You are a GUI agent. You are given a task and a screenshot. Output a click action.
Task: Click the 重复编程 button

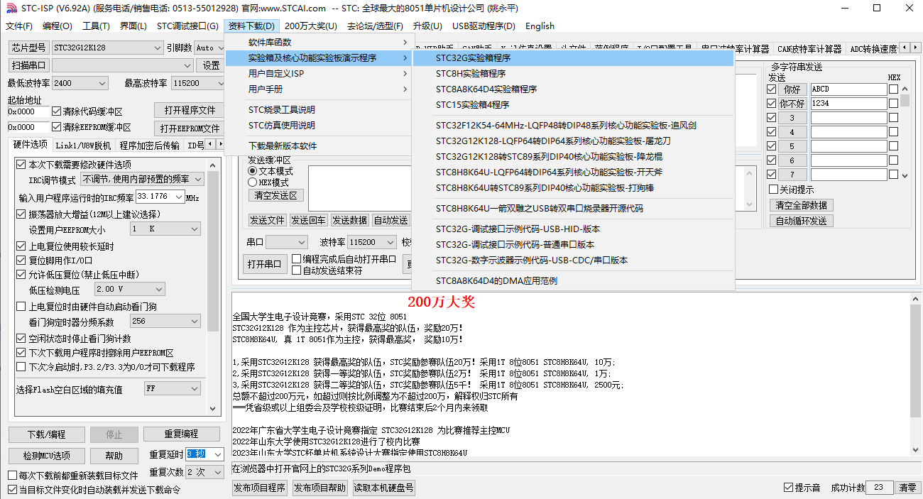tap(181, 434)
